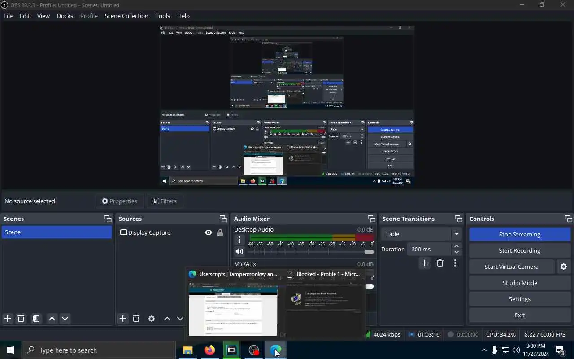
Task: Click the CPU 34.2% status text
Action: pos(501,334)
